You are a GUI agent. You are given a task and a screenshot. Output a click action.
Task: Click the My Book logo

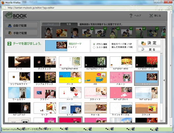click(x=16, y=16)
